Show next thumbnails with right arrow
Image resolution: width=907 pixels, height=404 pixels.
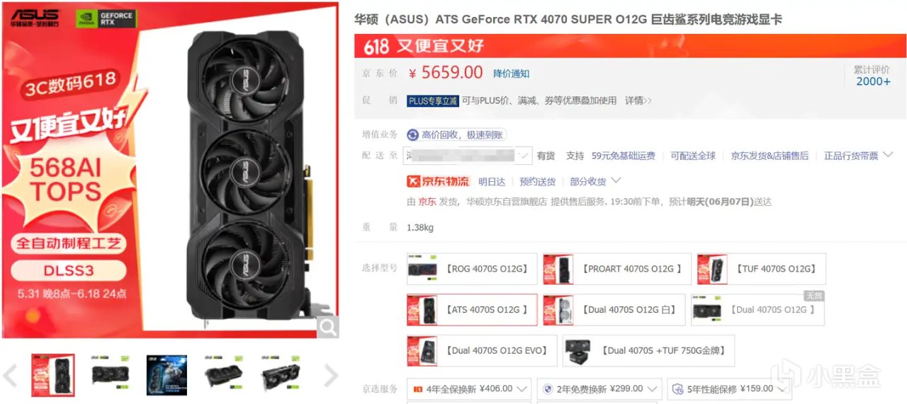[x=330, y=376]
